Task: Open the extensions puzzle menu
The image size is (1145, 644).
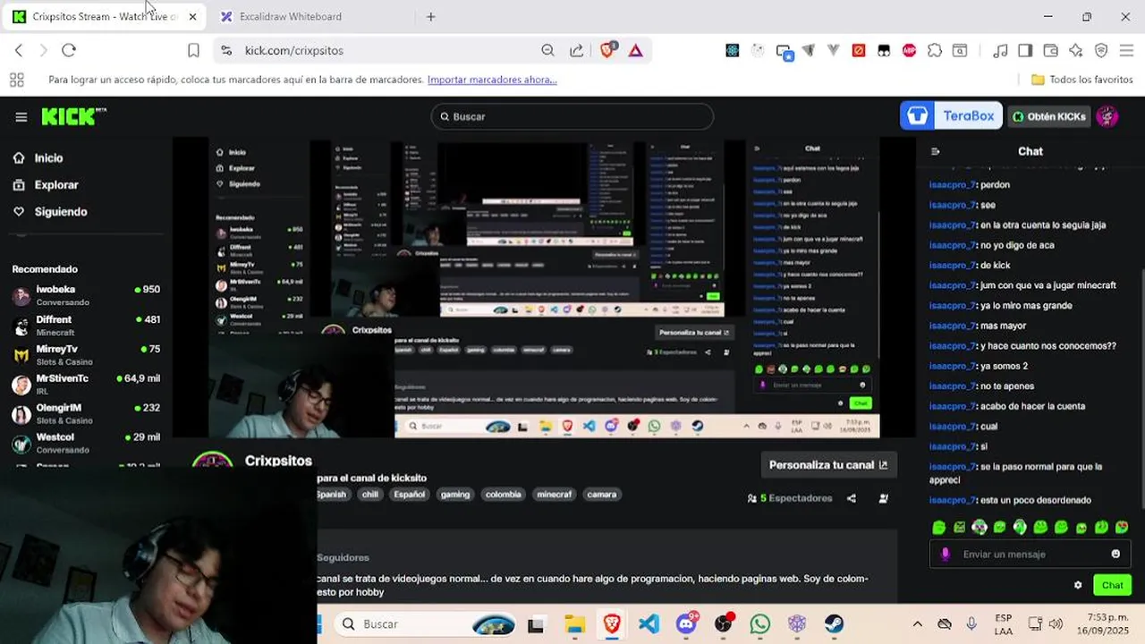Action: point(935,50)
